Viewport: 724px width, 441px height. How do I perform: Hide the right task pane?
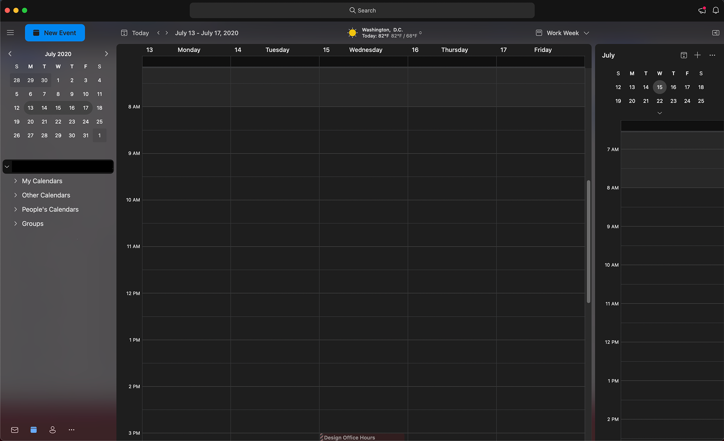tap(715, 33)
